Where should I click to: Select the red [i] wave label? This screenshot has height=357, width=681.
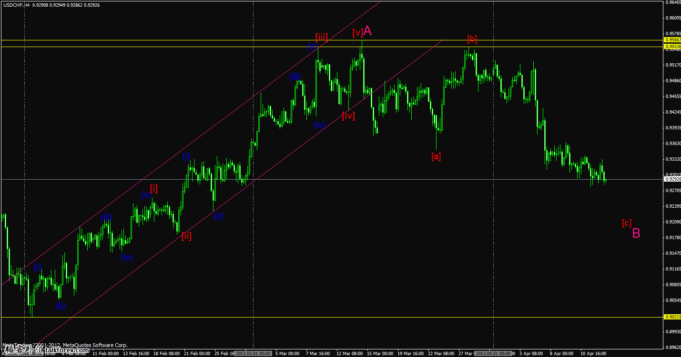(153, 188)
